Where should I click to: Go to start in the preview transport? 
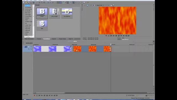(x=121, y=36)
